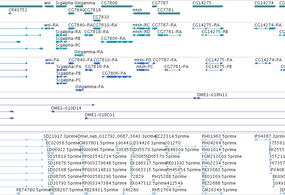Click the Scgalpha-PA protein label
This screenshot has height=195, width=285.
click(69, 67)
